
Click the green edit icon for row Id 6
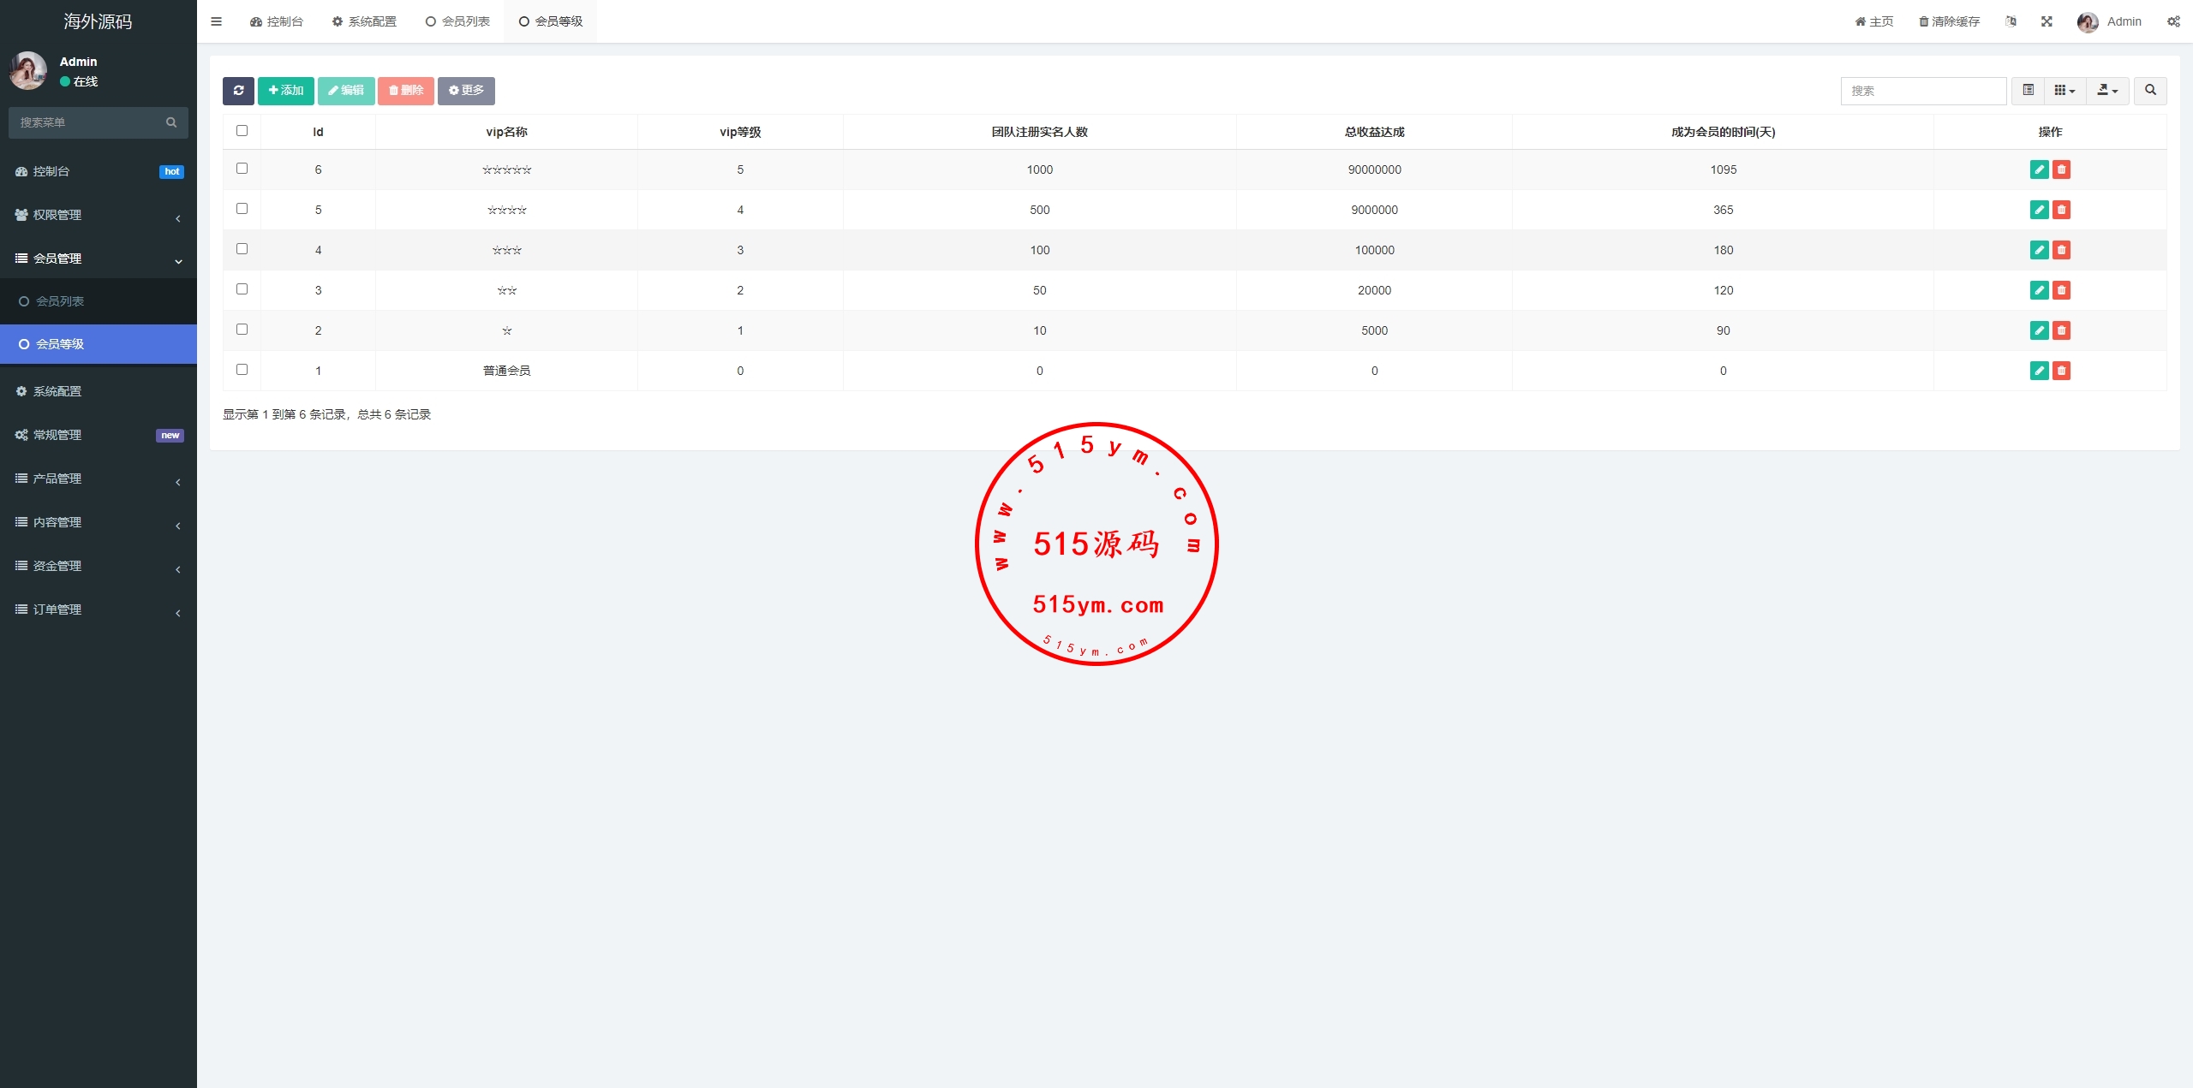[x=2039, y=169]
